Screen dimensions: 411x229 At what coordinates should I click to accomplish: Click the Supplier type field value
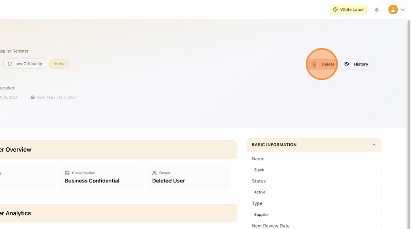pyautogui.click(x=262, y=214)
